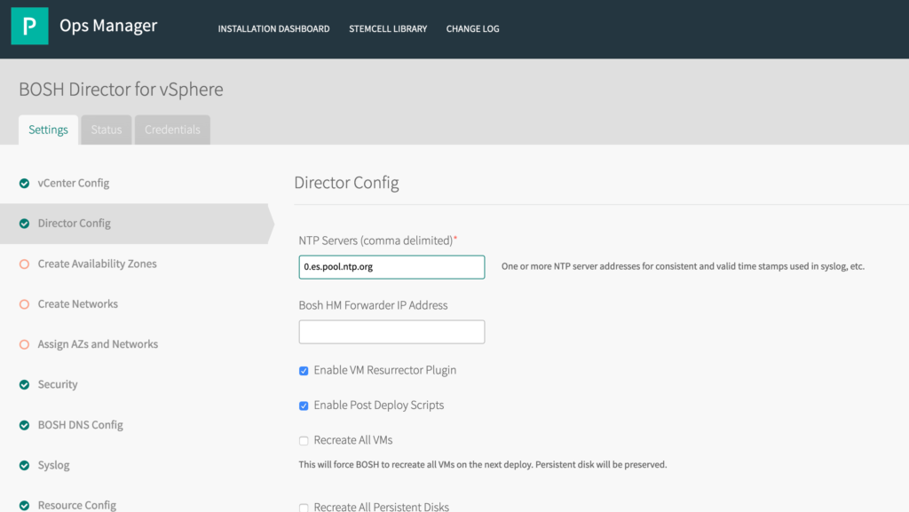This screenshot has width=909, height=512.
Task: Disable the Enable VM Resurrector Plugin checkbox
Action: (304, 370)
